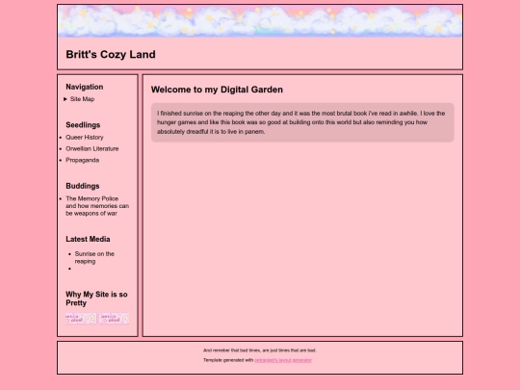Follow the petrapixel's layout generator link
Viewport: 520px width, 390px height.
click(283, 360)
